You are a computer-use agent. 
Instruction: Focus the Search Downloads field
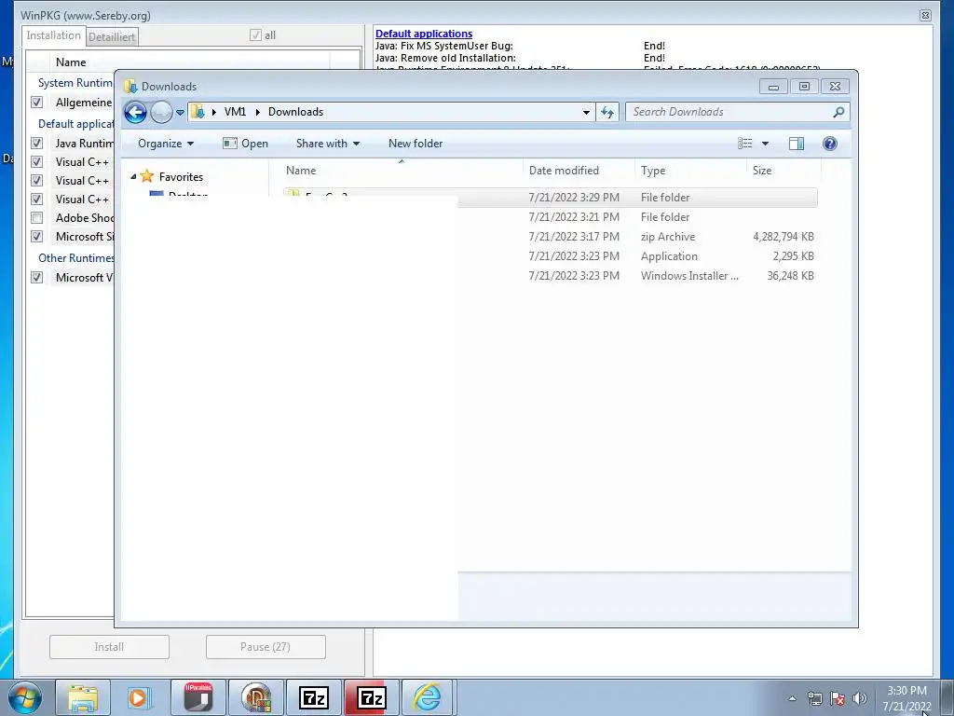click(730, 112)
